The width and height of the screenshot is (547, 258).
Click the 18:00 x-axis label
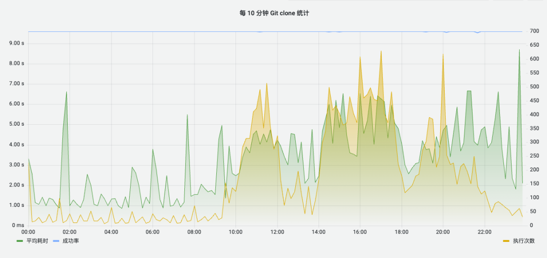[x=402, y=232]
